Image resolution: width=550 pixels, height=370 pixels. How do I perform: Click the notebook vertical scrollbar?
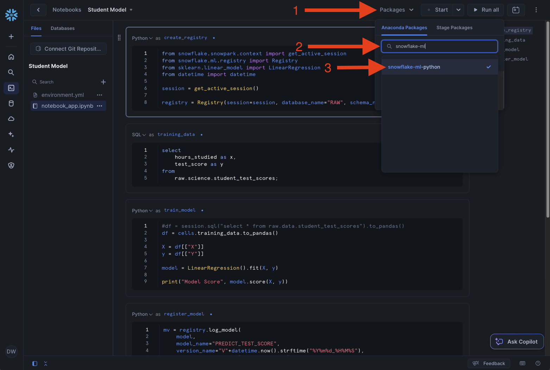click(x=548, y=120)
